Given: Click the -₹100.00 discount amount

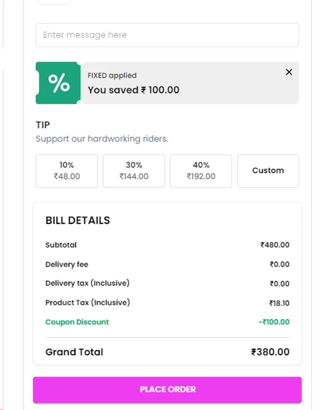Looking at the screenshot, I should point(274,322).
